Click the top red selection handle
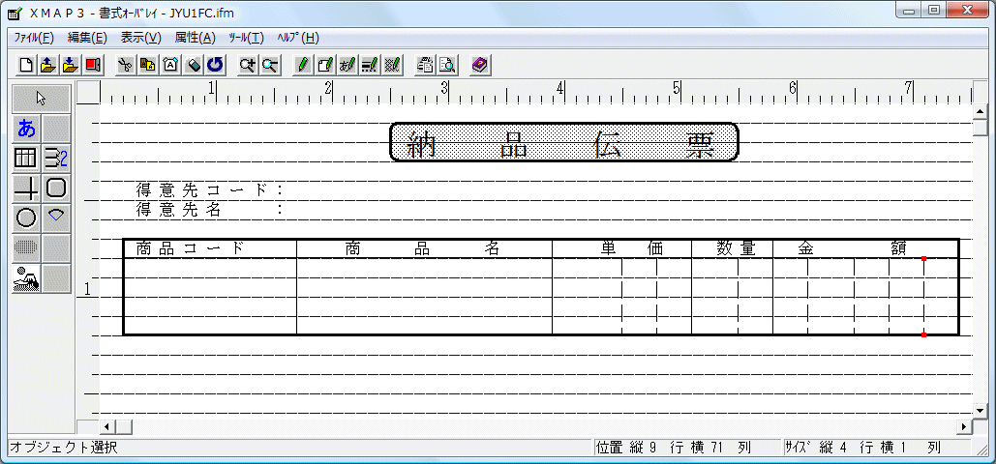Screen dimensions: 996x464 pos(923,258)
